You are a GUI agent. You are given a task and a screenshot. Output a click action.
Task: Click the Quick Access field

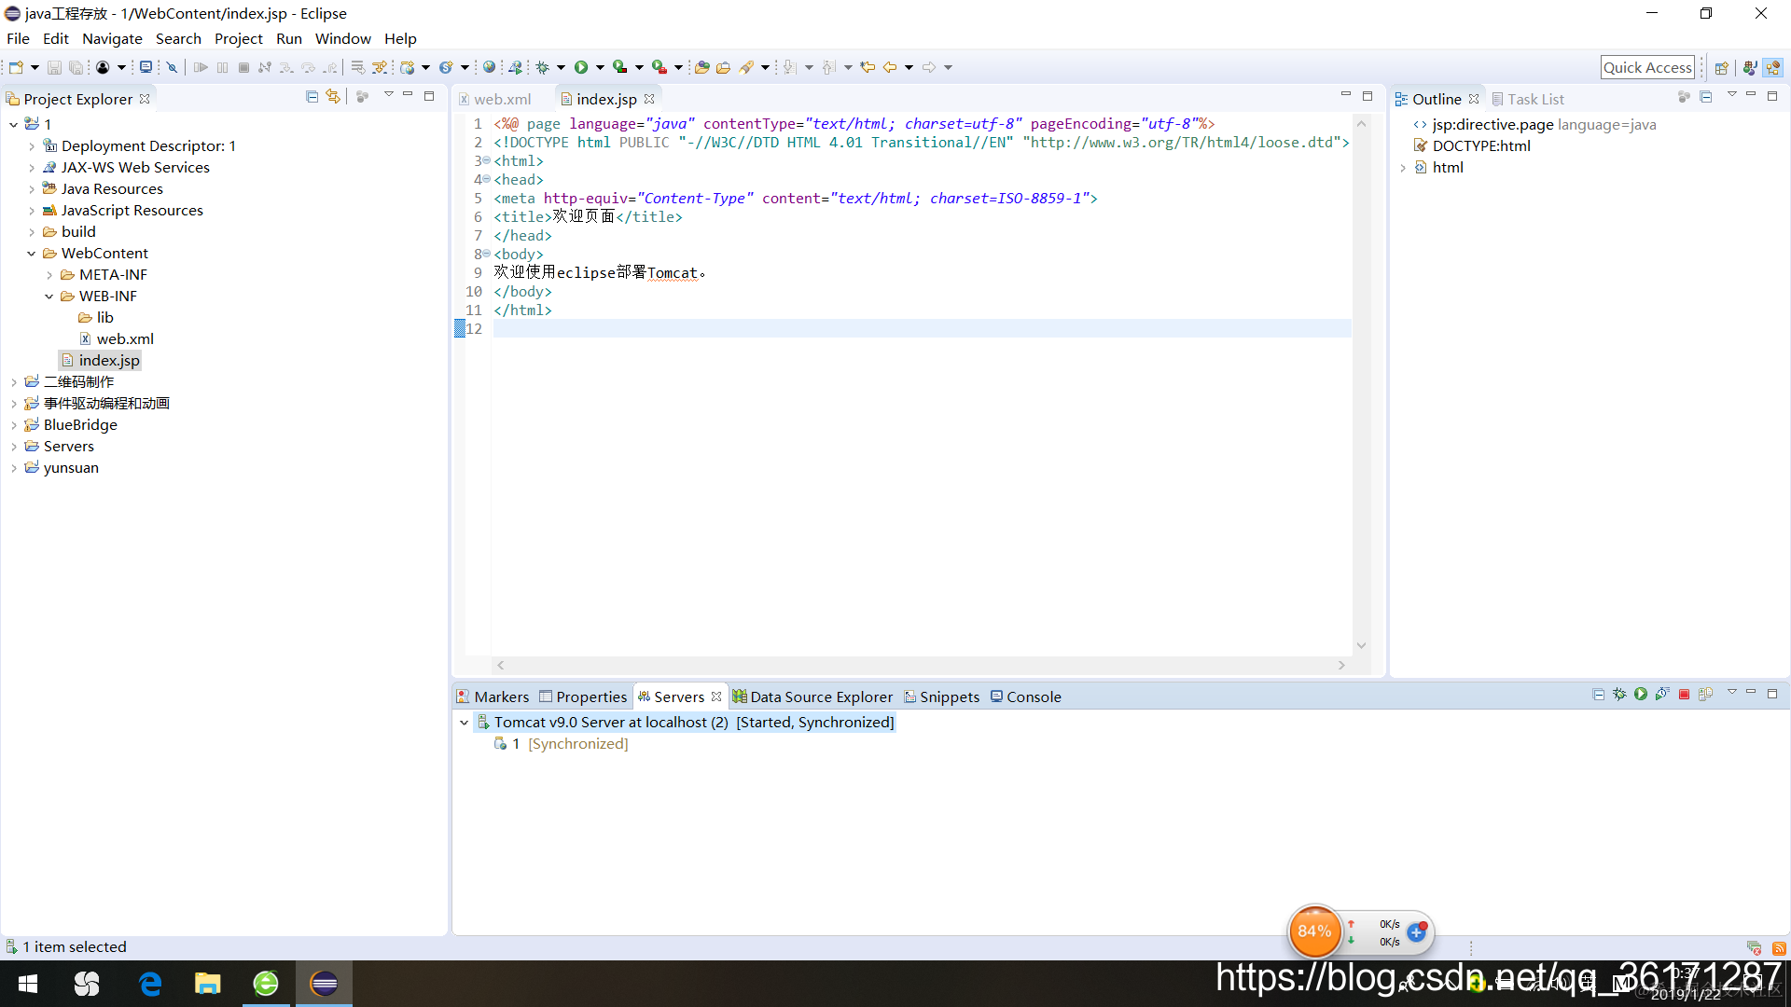[1647, 67]
